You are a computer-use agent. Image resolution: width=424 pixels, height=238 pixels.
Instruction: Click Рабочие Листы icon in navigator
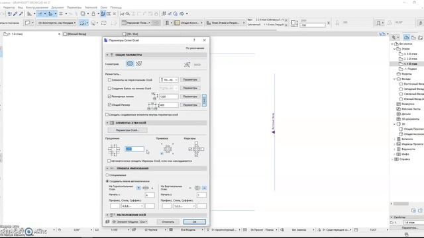point(399,108)
